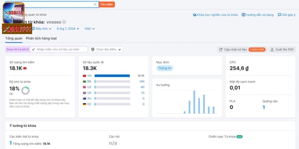This screenshot has width=299, height=149.
Task: Switch to the Tổng quan tab
Action: point(14,38)
